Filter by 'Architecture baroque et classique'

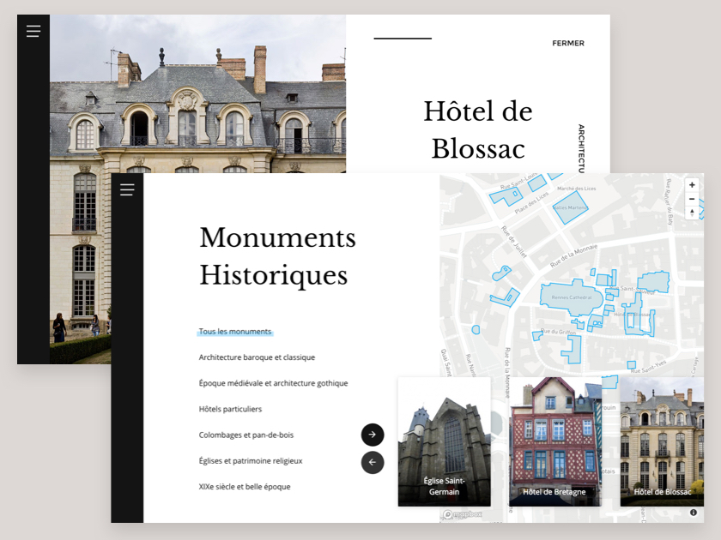[x=257, y=357]
